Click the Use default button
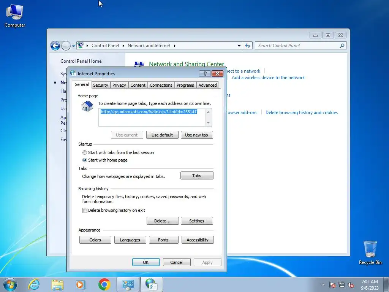Image resolution: width=389 pixels, height=292 pixels. point(162,135)
